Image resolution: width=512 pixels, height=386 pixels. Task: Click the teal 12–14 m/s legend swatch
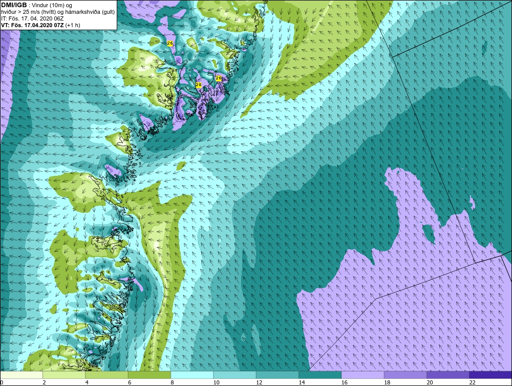277,375
